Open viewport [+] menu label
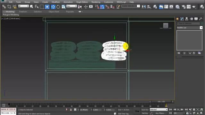The image size is (205, 115). [3, 19]
